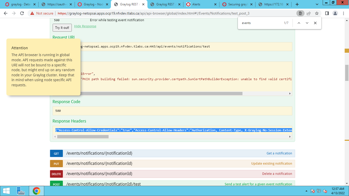Click the Response Headers heading
Viewport: 349px width, 196px height.
(69, 121)
